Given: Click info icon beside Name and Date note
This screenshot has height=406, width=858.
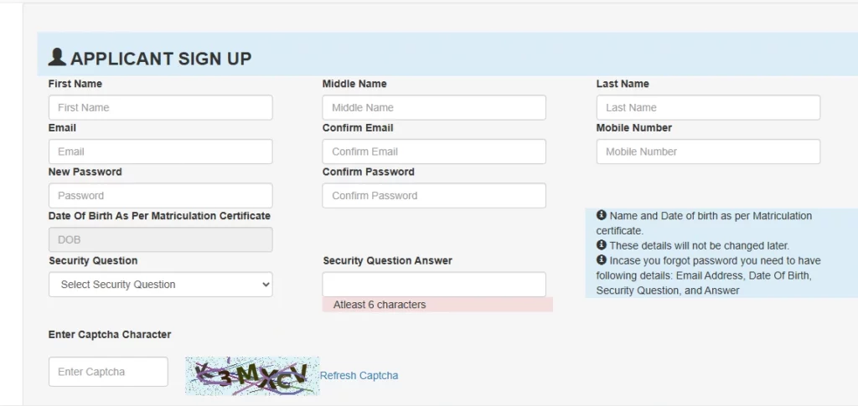Looking at the screenshot, I should click(x=602, y=215).
